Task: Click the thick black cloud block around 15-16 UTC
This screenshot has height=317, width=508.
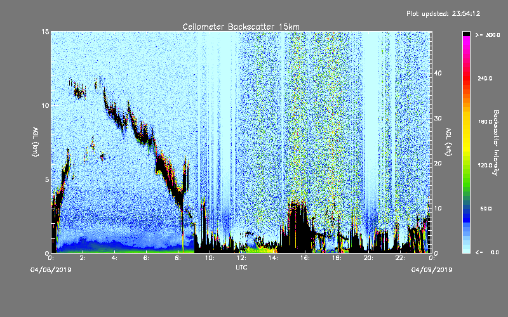Action: click(297, 226)
